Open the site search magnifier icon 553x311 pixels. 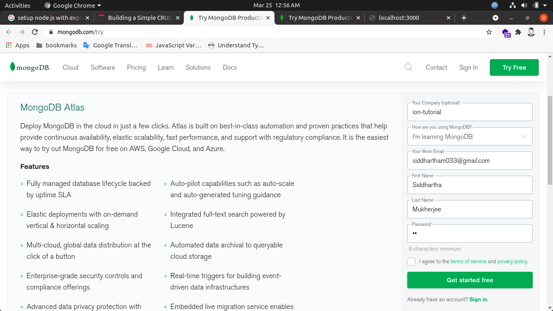coord(408,67)
